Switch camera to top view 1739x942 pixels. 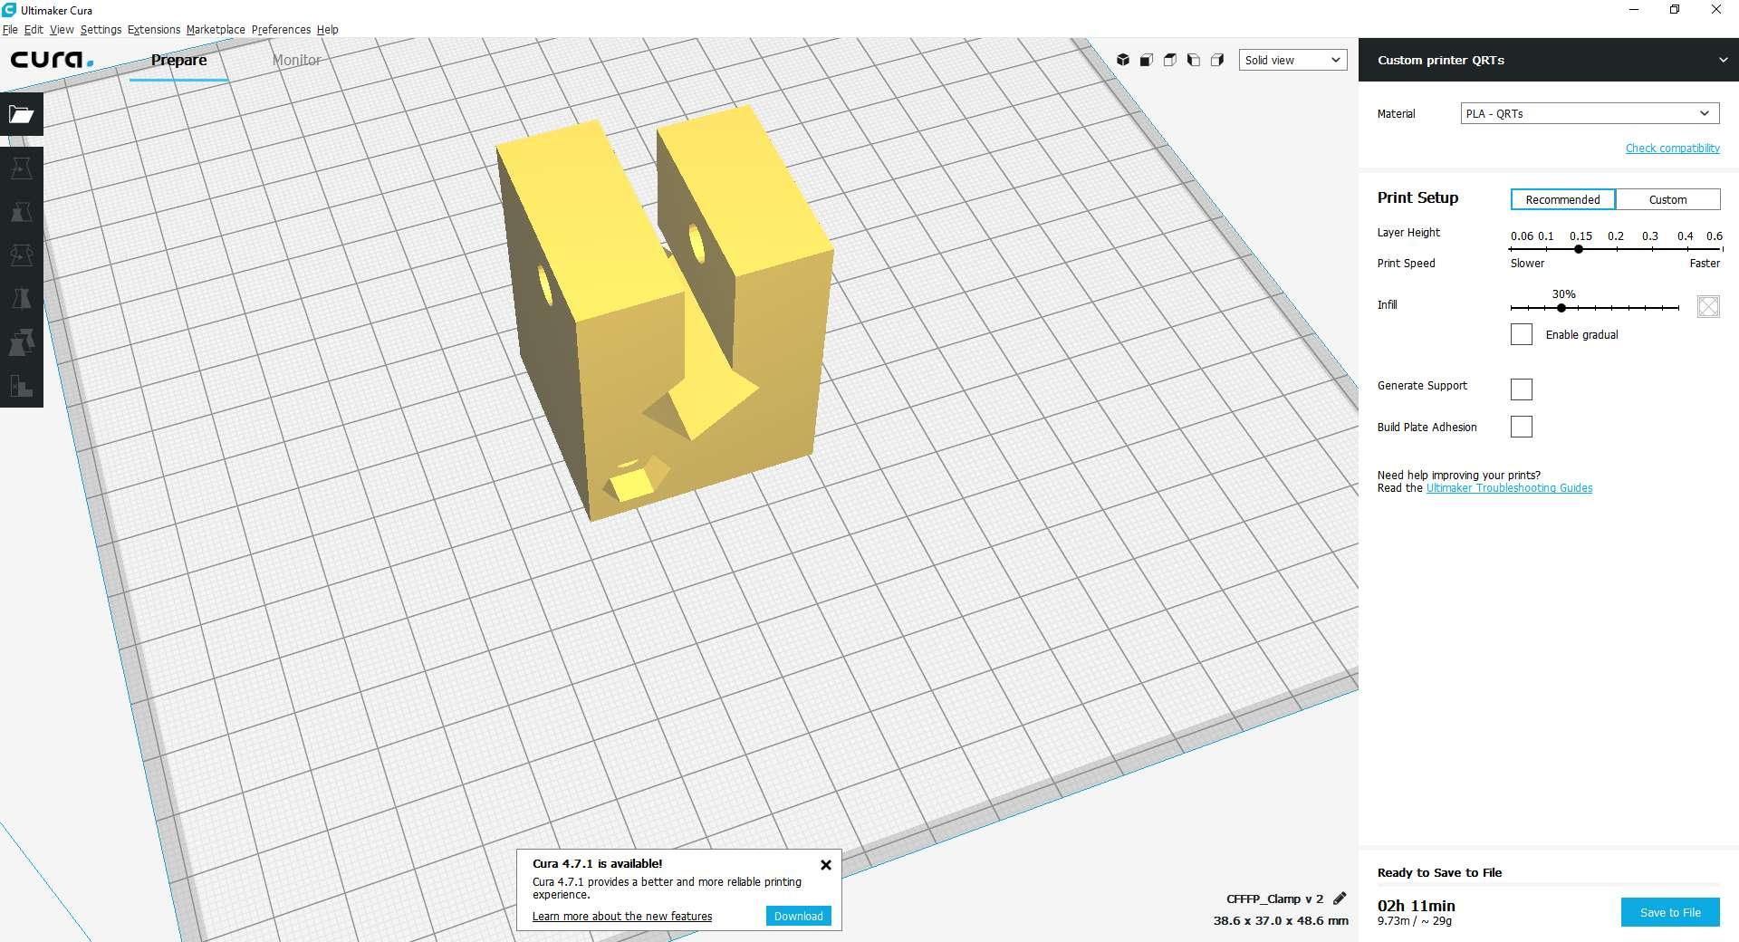1170,60
